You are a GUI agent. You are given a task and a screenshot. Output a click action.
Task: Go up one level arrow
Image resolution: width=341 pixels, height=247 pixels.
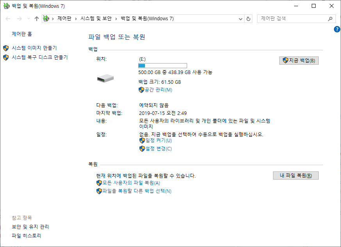click(37, 19)
